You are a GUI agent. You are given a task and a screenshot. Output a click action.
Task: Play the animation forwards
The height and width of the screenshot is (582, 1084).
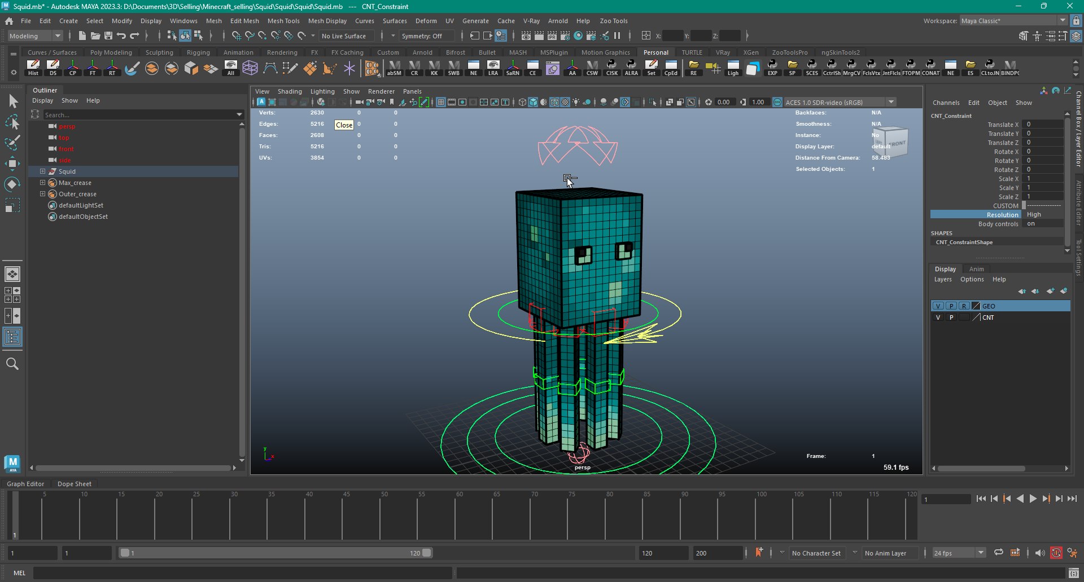1033,499
